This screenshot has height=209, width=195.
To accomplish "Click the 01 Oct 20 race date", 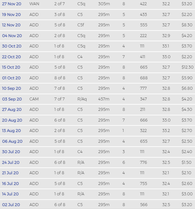I will click(11, 78).
